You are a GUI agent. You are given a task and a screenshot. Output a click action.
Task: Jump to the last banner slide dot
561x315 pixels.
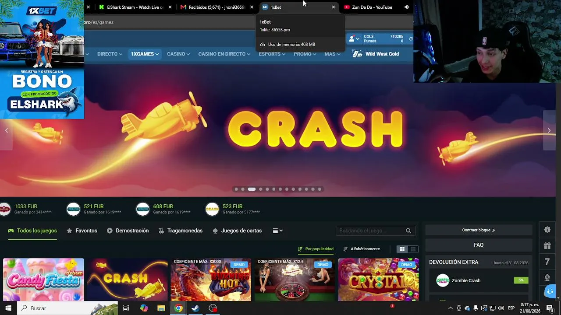point(320,189)
